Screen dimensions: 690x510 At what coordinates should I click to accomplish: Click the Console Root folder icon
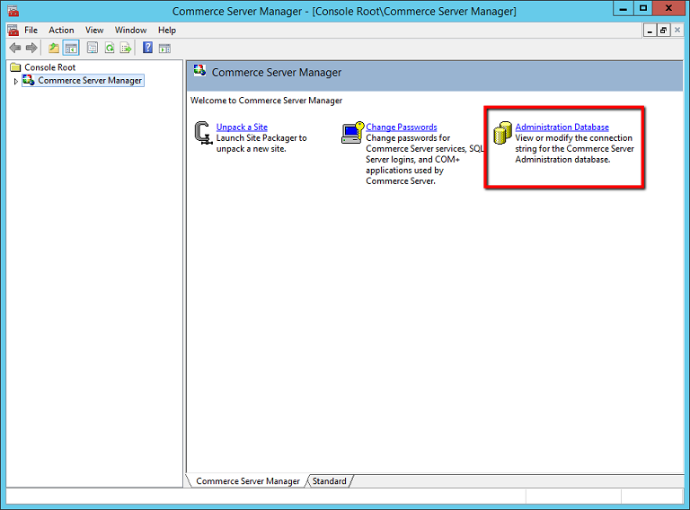pos(15,66)
